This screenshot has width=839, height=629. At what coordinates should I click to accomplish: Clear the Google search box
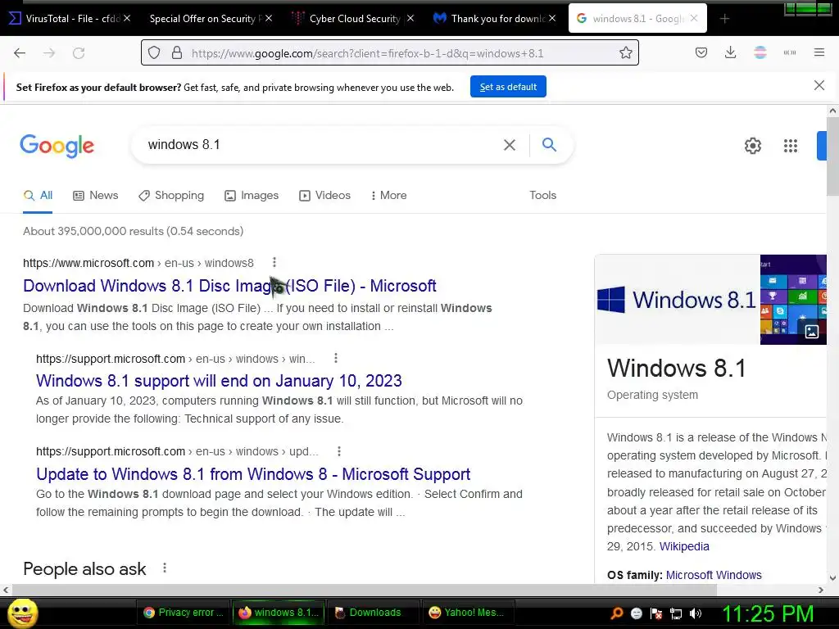(x=510, y=145)
